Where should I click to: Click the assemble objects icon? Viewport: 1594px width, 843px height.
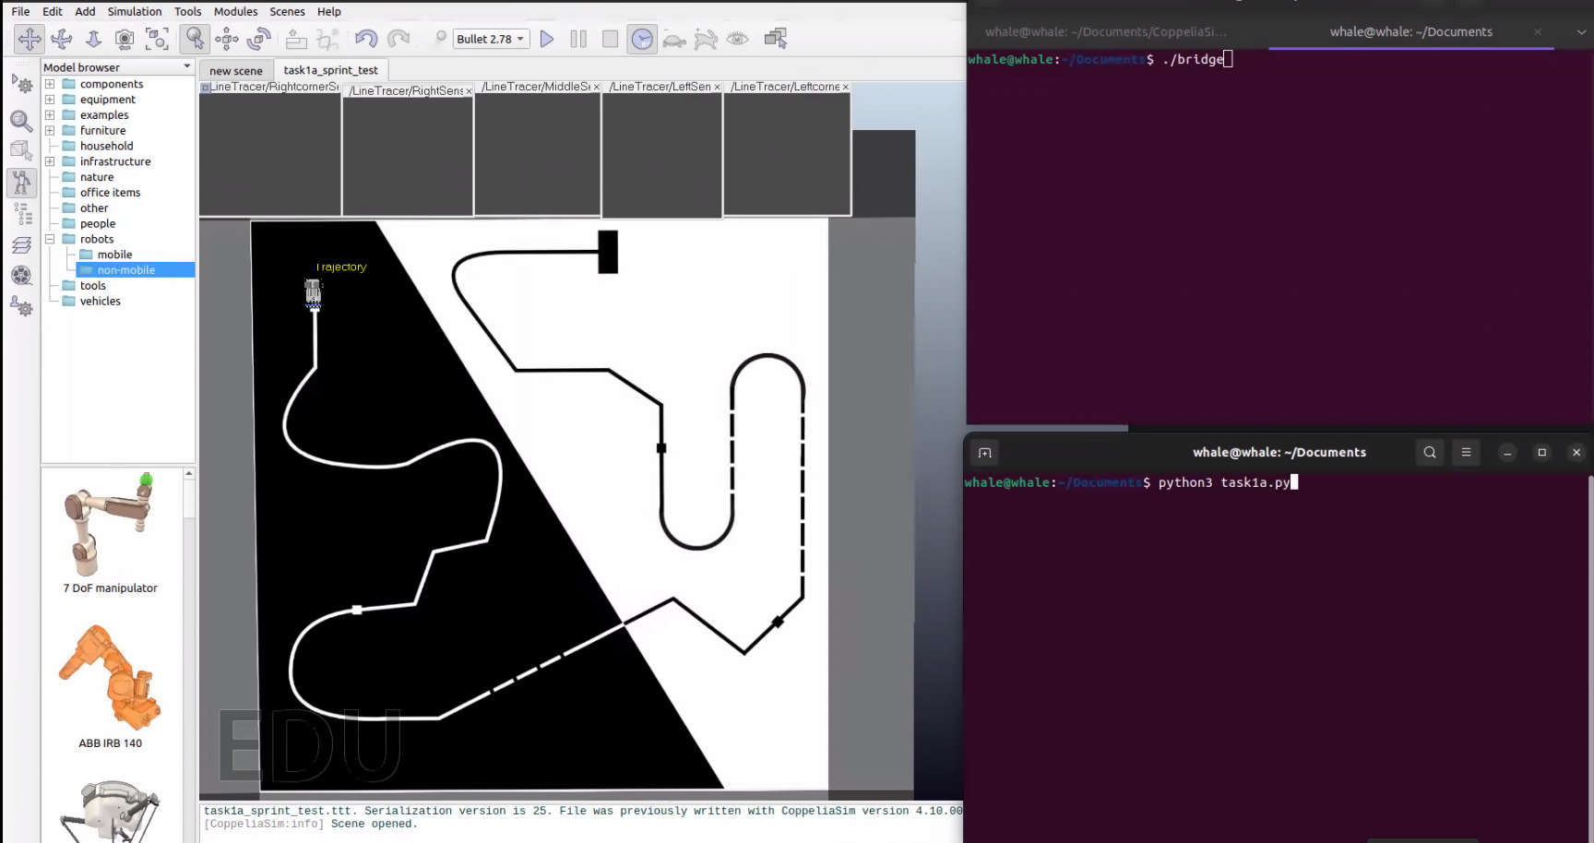click(x=296, y=39)
